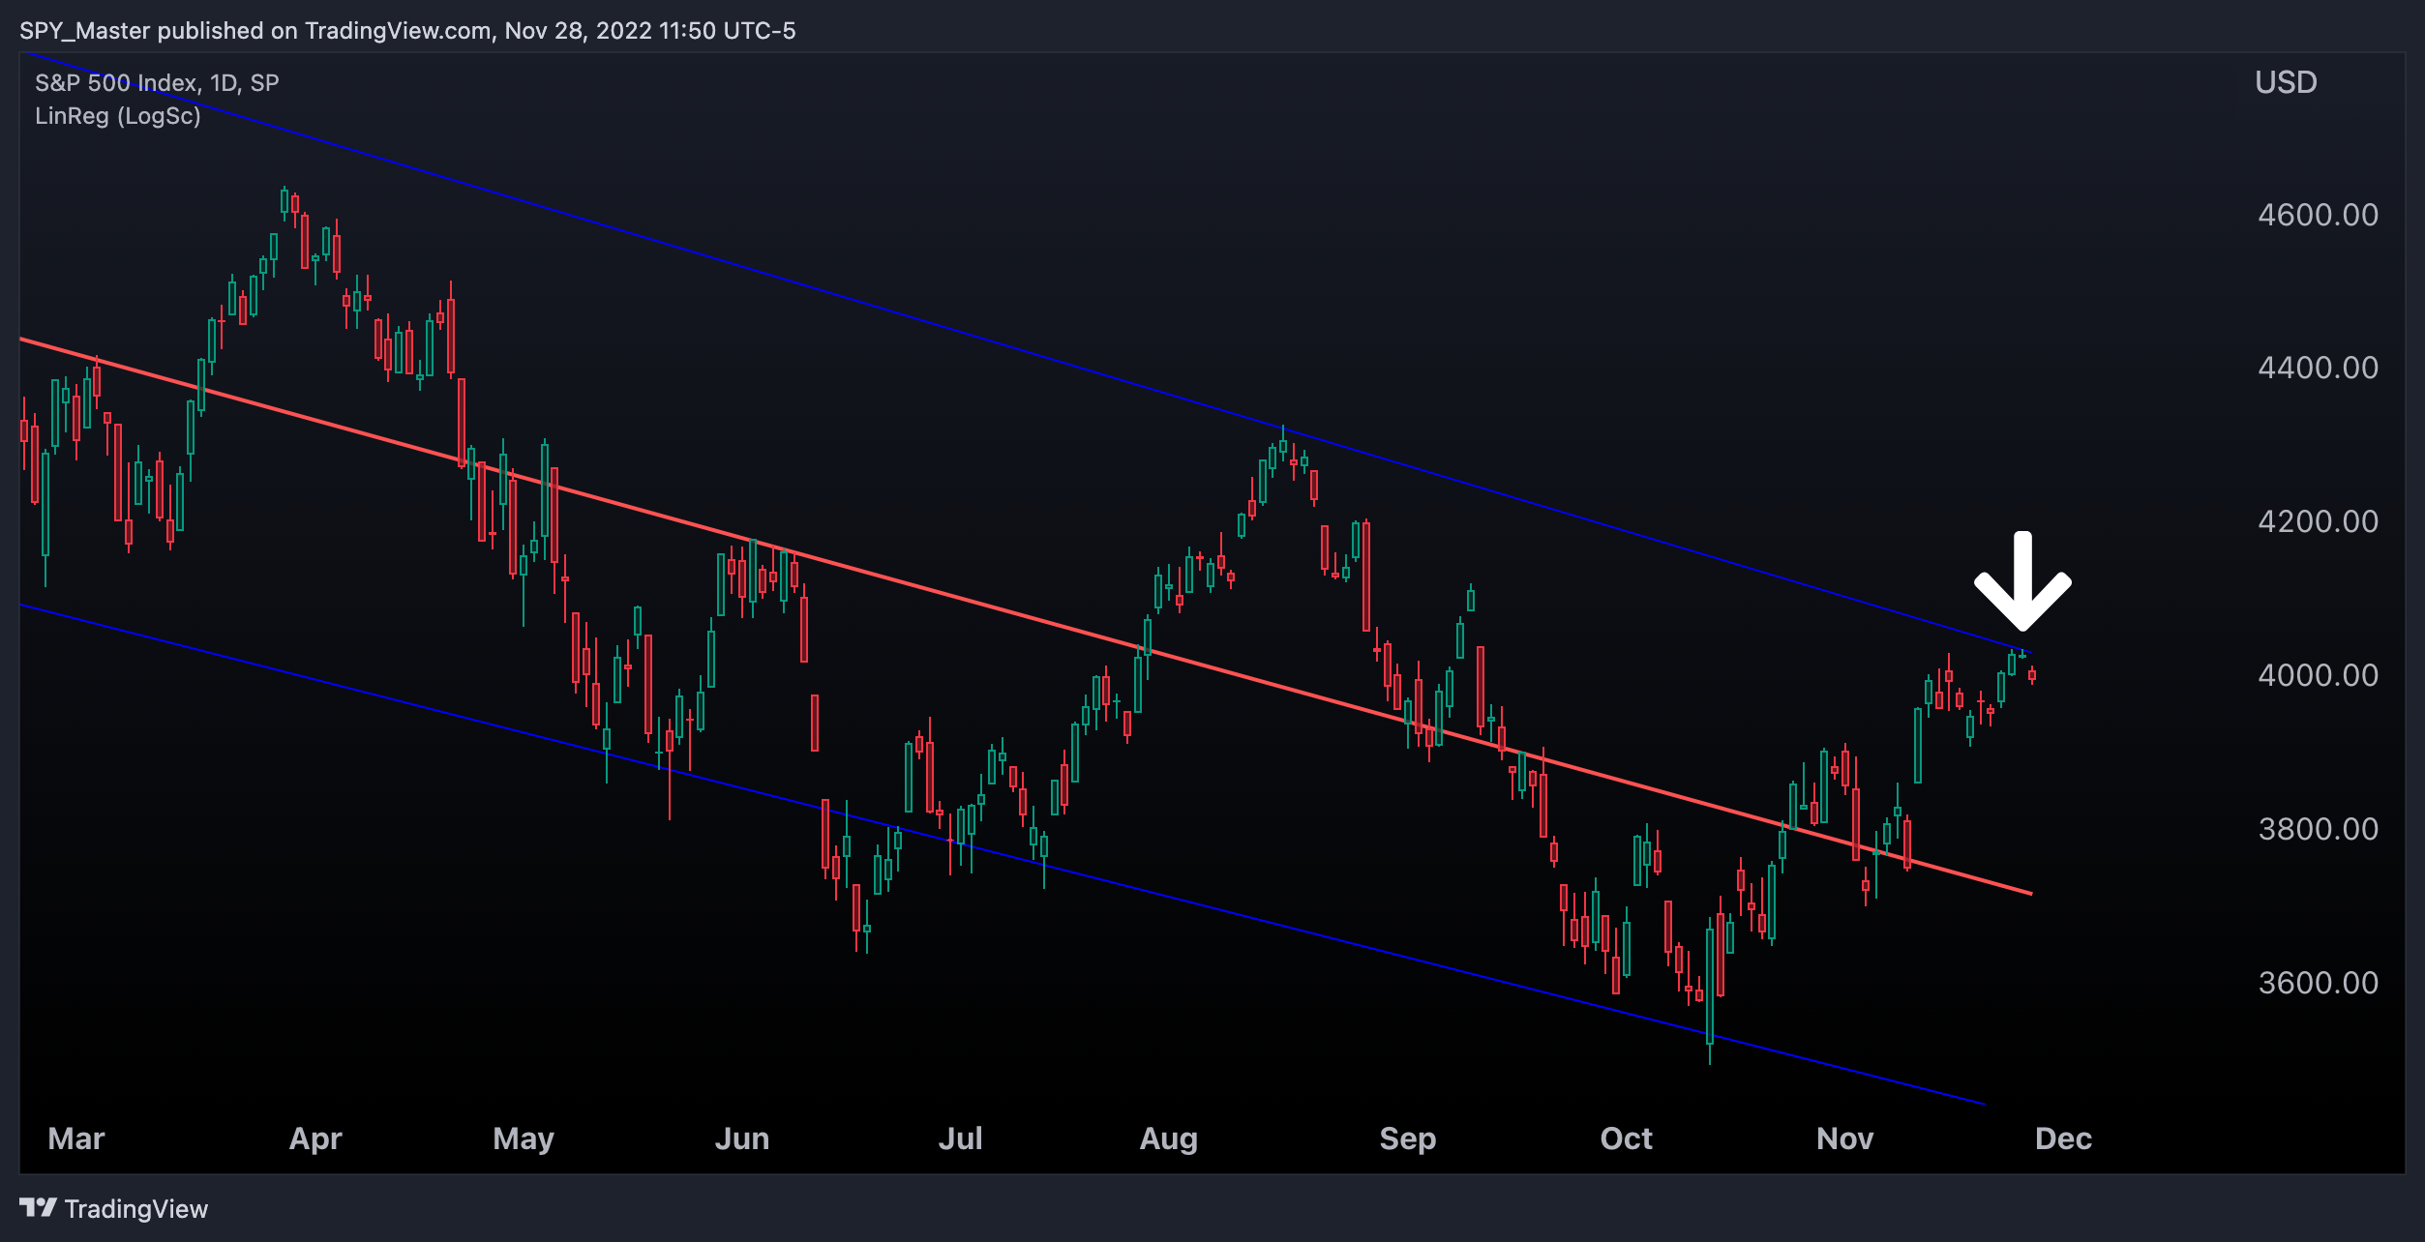Click the Sep month label
The width and height of the screenshot is (2425, 1242).
click(1408, 1139)
